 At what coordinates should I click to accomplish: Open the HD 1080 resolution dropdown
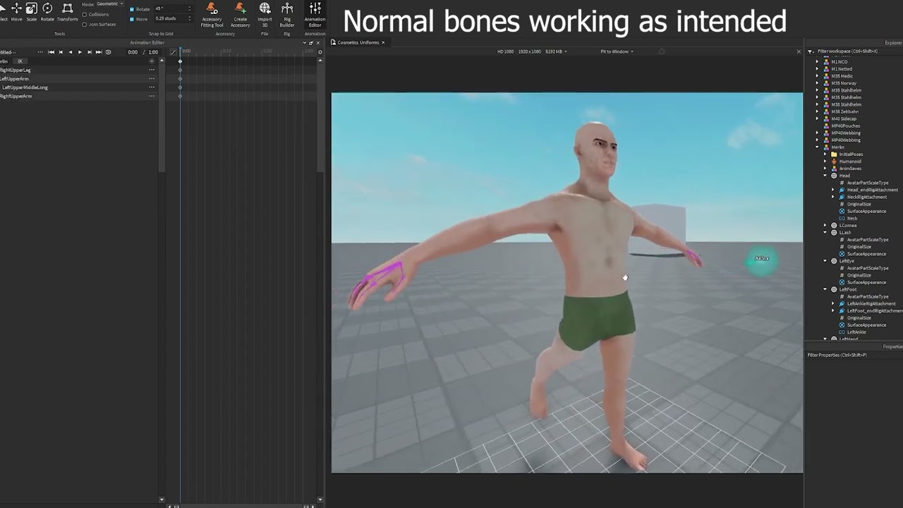[533, 52]
